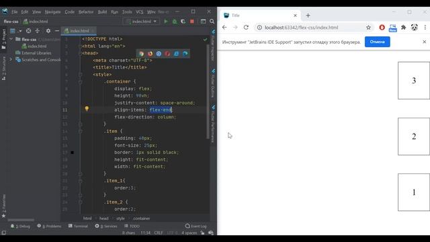This screenshot has height=242, width=430.
Task: Toggle the read-only lock icon in the status bar
Action: (202, 233)
